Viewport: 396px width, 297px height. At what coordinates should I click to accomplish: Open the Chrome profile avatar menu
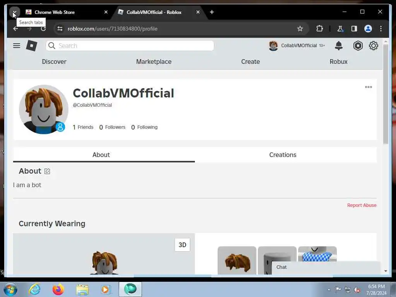(368, 29)
